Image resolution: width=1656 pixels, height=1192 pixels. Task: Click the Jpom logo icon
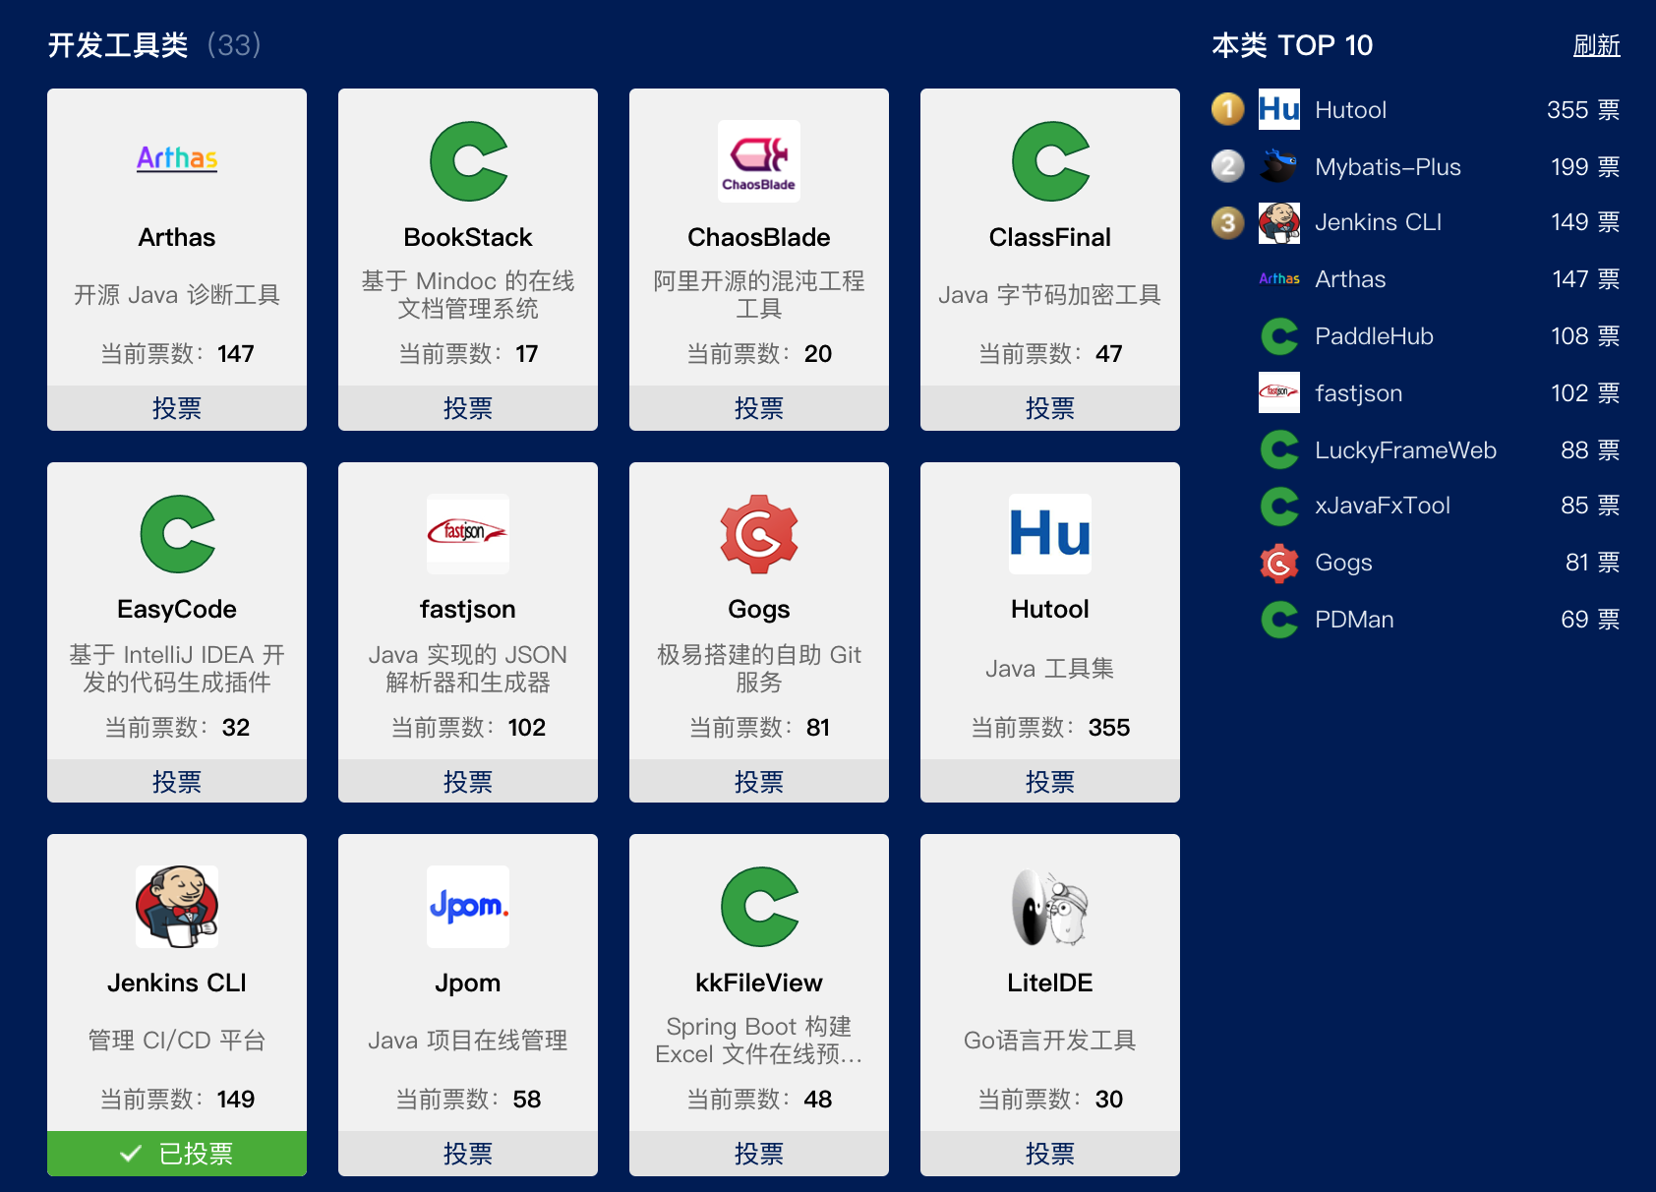coord(467,906)
